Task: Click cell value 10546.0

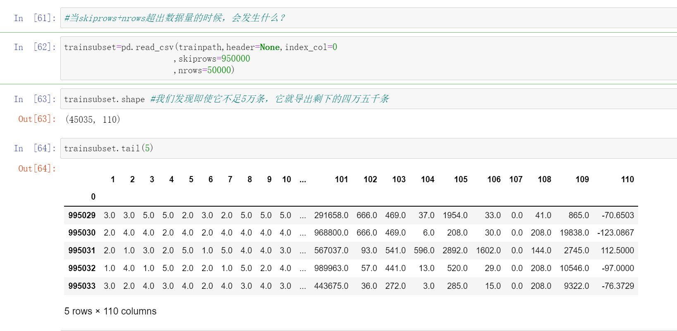Action: click(x=574, y=268)
